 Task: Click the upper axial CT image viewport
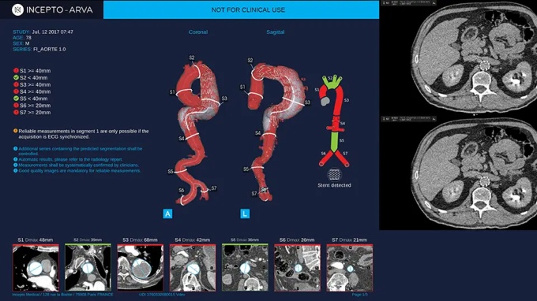(x=459, y=58)
